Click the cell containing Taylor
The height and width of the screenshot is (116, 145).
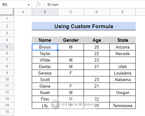point(45,54)
